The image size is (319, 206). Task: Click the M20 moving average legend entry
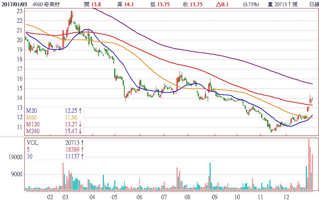(x=31, y=110)
